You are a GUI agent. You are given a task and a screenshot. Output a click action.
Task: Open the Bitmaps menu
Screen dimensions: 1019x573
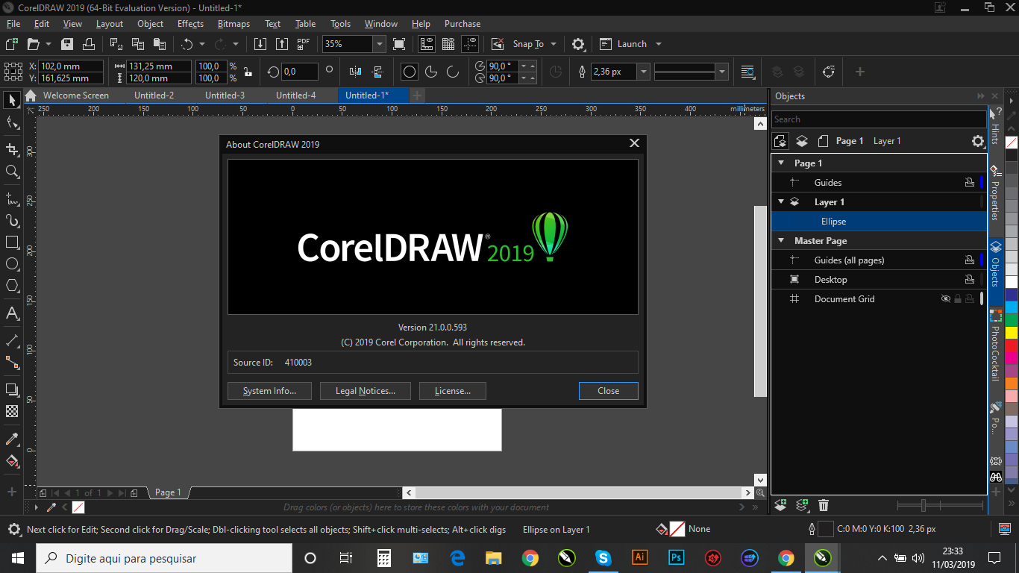pos(233,23)
